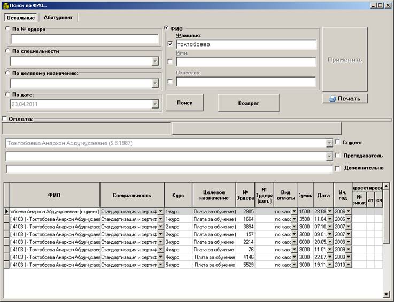Click the Вид оплаты column header
Image resolution: width=394 pixels, height=302 pixels.
point(285,195)
